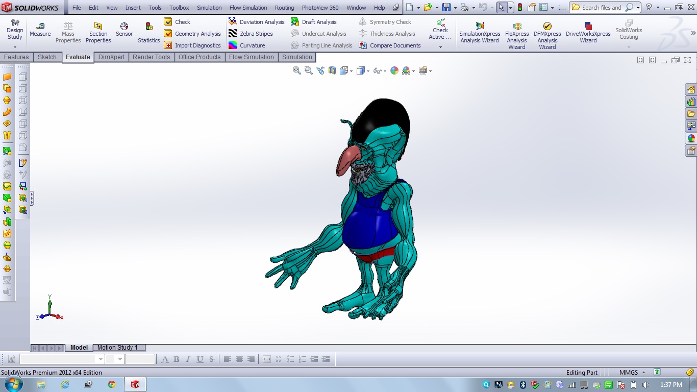
Task: Display Curvature colors
Action: [x=247, y=45]
